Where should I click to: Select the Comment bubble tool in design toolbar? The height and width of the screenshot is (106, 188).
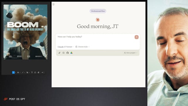pos(35,72)
